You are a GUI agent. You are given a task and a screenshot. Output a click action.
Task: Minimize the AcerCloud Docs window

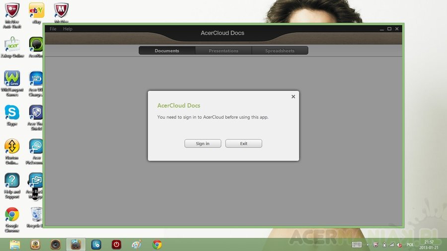point(382,29)
